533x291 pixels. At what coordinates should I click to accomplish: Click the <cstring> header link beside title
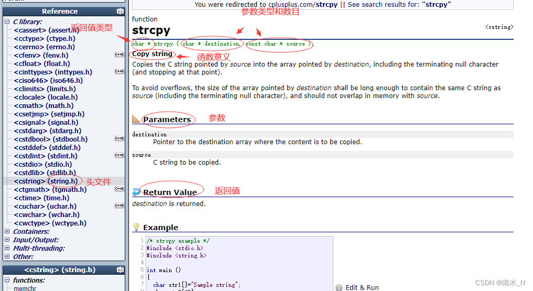[499, 27]
